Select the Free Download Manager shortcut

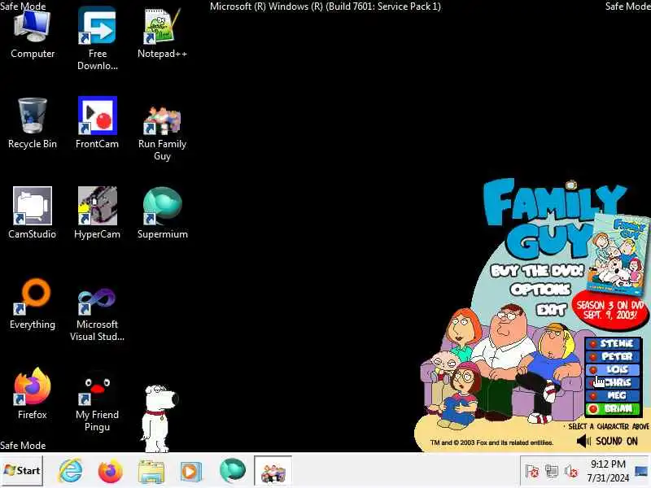[x=97, y=38]
